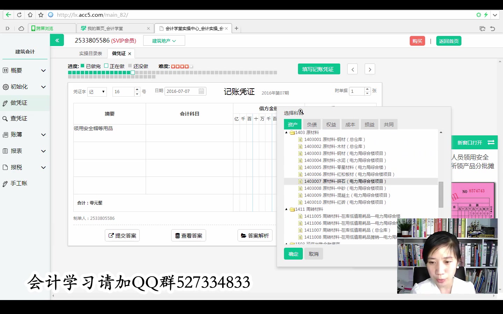The width and height of the screenshot is (503, 314).
Task: Click the 填写记账凭证 button
Action: point(319,69)
